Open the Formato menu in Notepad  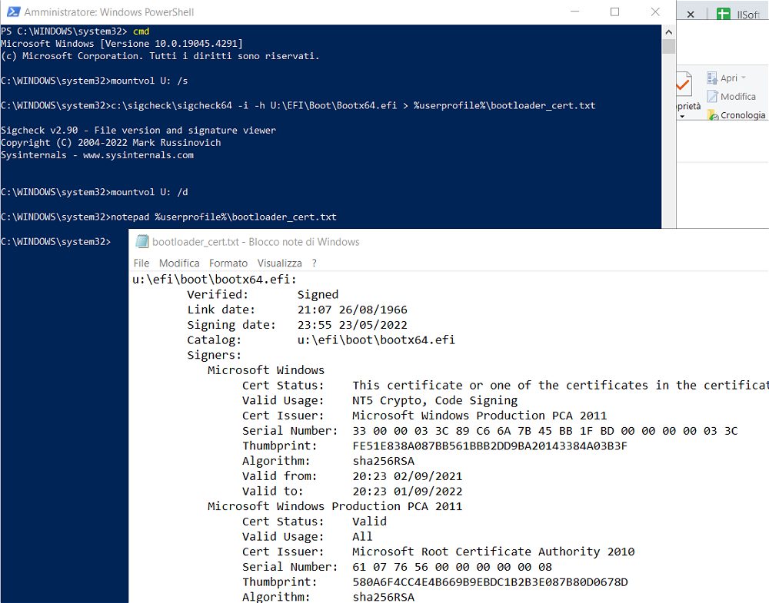point(228,263)
